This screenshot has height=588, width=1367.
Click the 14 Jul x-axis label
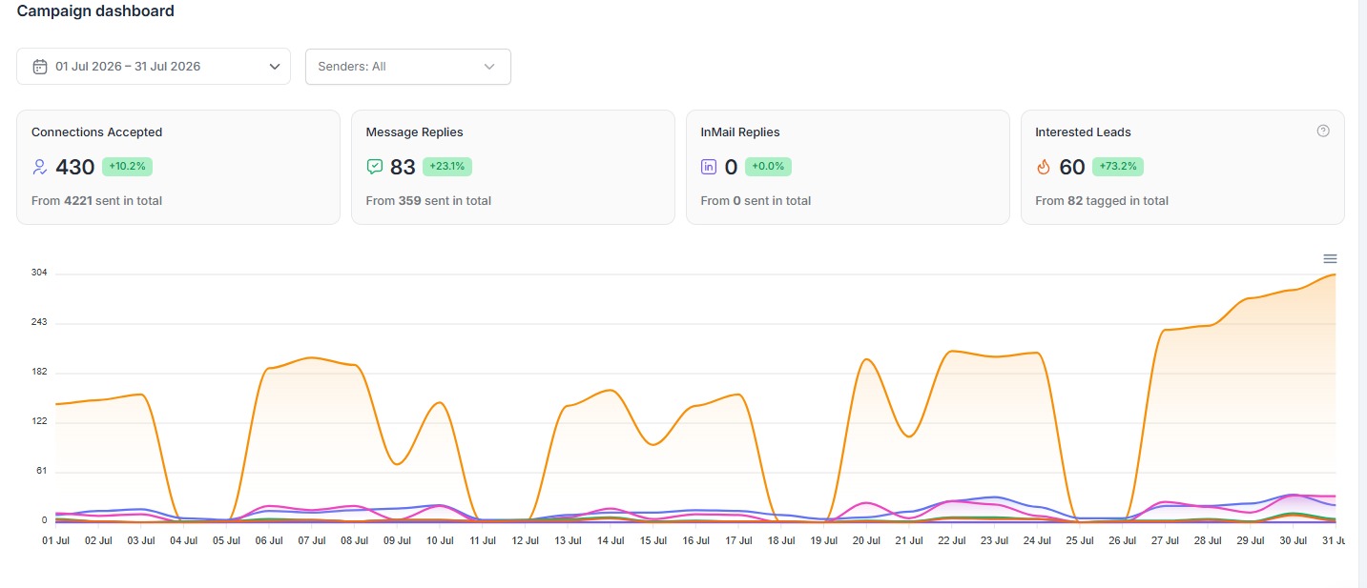[x=610, y=540]
